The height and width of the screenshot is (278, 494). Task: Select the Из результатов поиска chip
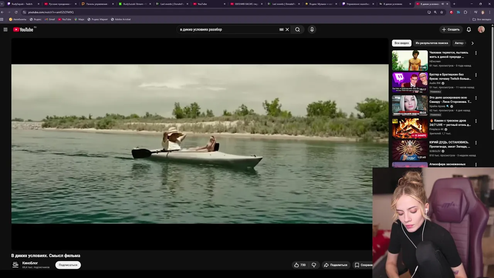coord(432,43)
